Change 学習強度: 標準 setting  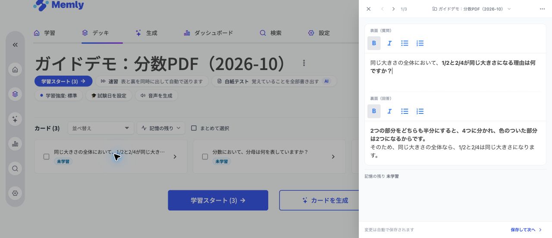[59, 95]
